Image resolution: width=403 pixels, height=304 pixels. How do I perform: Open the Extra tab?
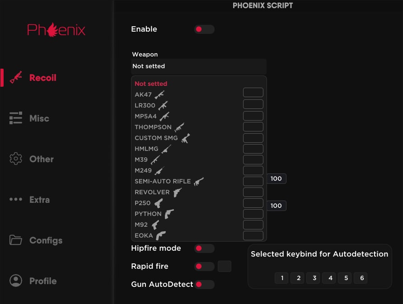click(x=39, y=200)
